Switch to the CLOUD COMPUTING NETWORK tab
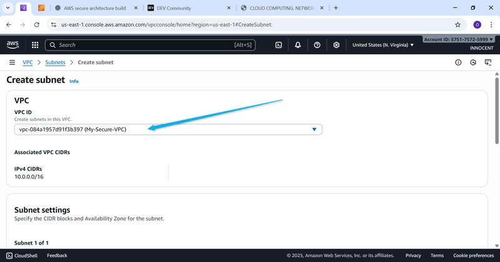This screenshot has height=262, width=500. pyautogui.click(x=282, y=8)
